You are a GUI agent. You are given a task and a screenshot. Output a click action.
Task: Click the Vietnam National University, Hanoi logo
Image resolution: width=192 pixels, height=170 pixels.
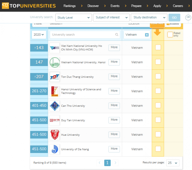(55, 62)
